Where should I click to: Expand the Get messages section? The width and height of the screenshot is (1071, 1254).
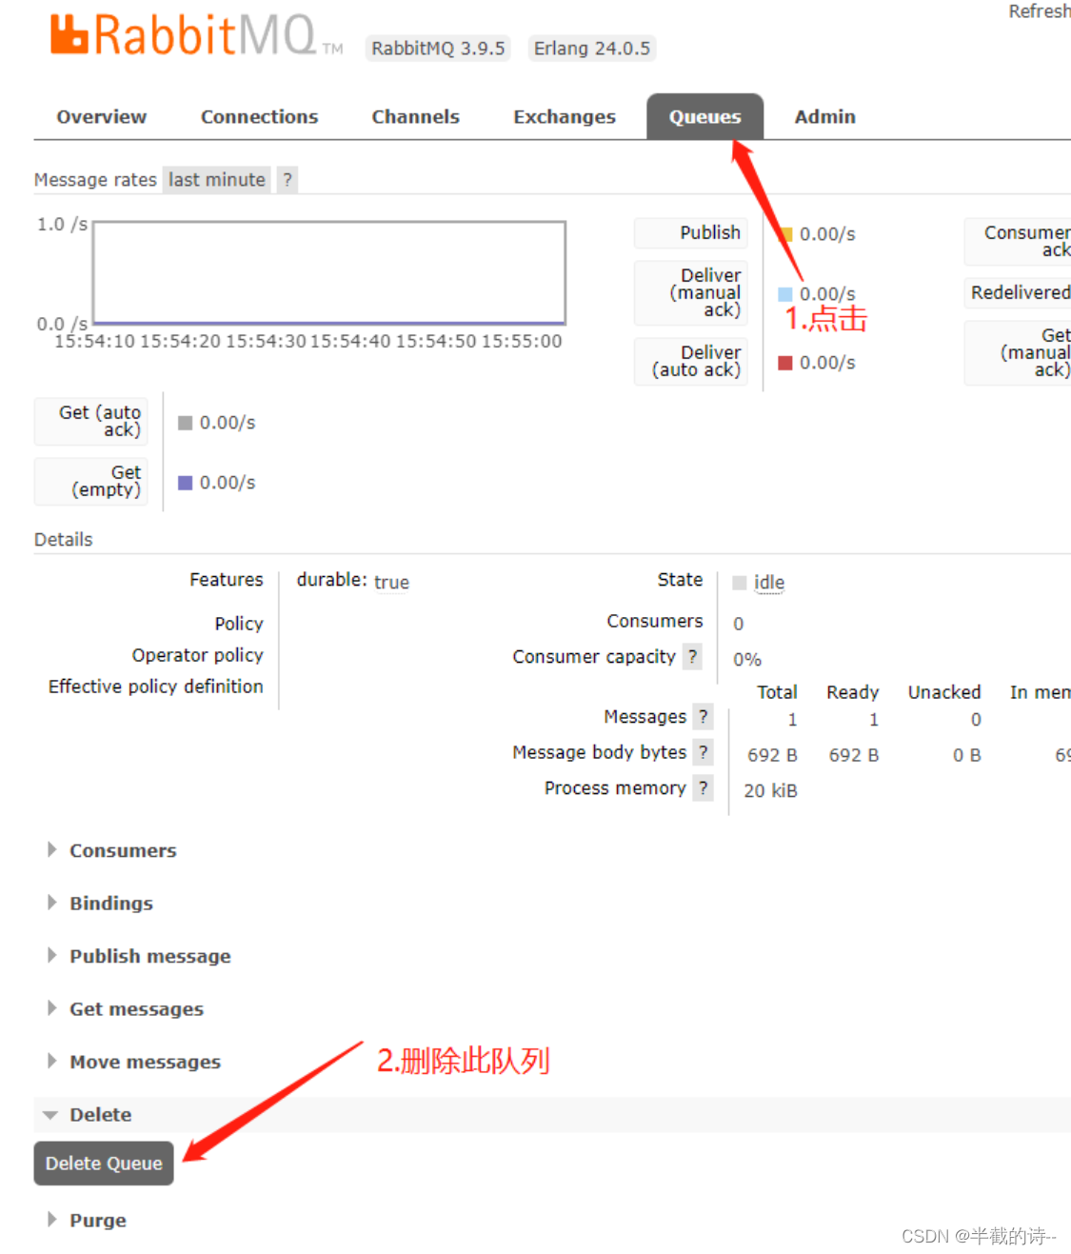click(x=136, y=1008)
